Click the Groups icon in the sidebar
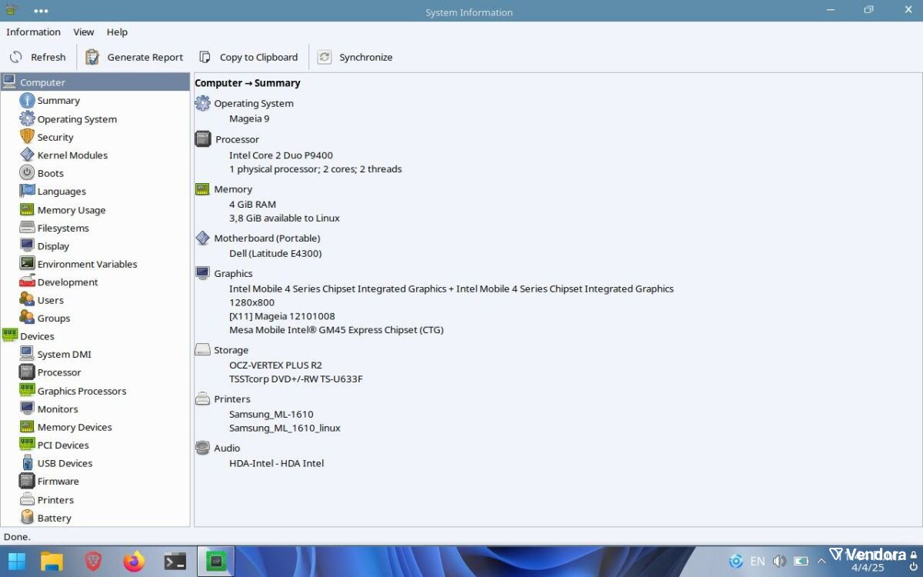 click(x=27, y=318)
